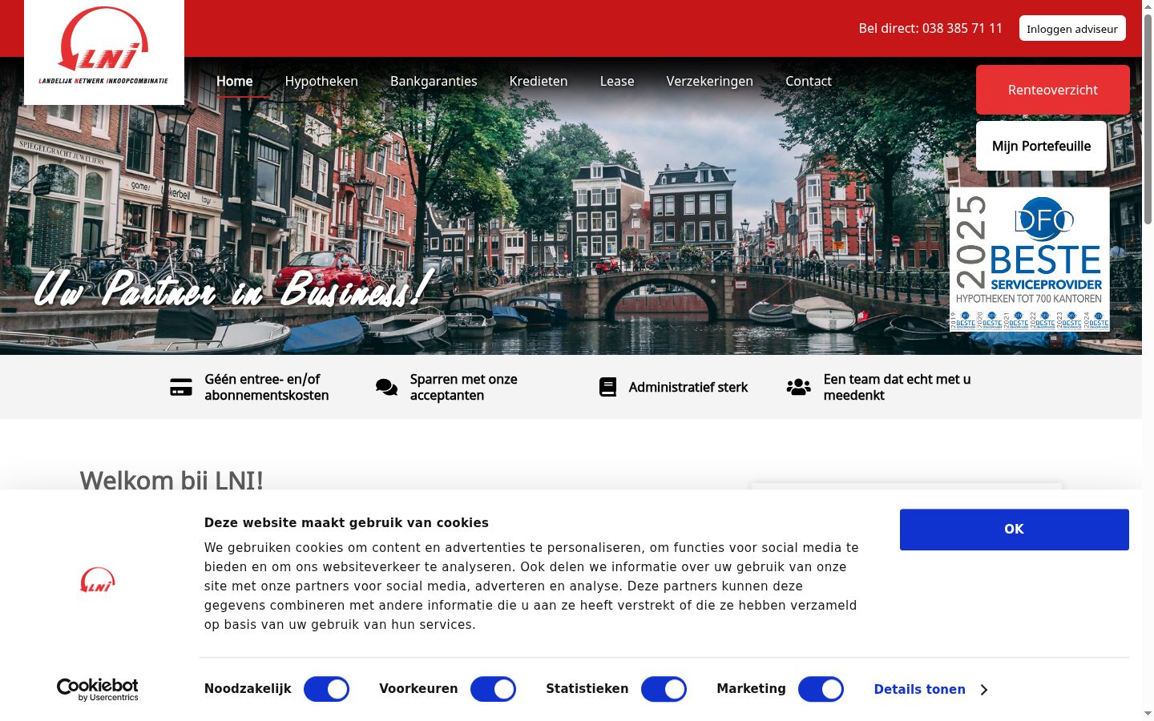Screen dimensions: 1154x721
Task: Click 'Uw Partner in Business!' slogan
Action: 234,288
